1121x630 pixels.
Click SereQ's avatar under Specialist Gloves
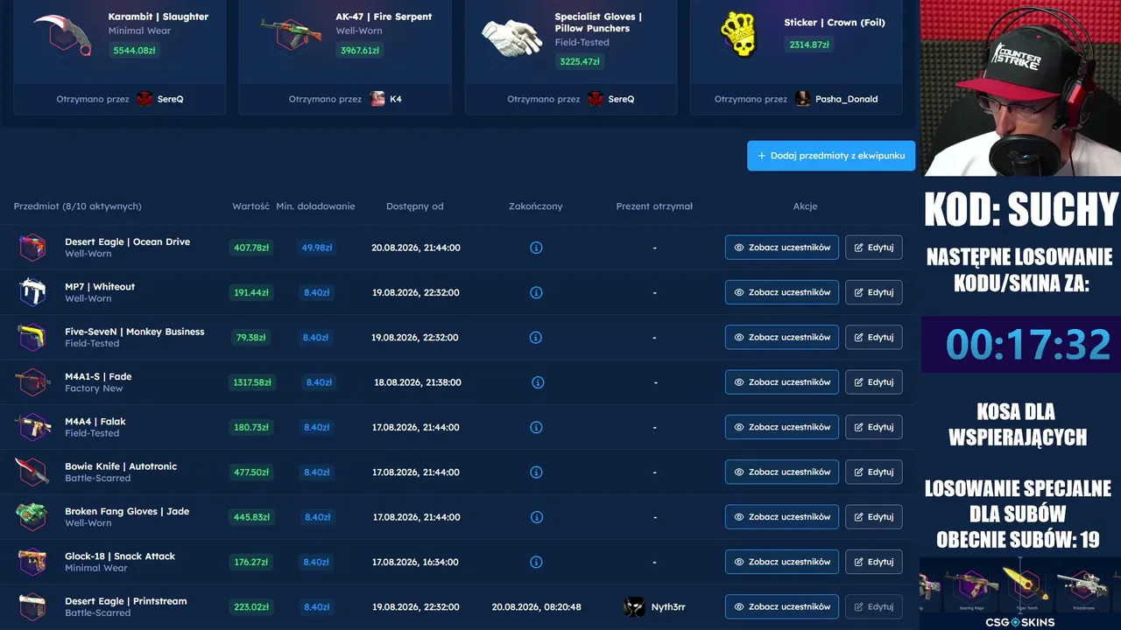(x=596, y=99)
